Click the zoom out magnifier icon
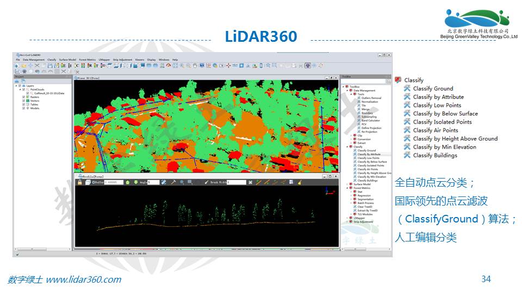 tap(188, 66)
